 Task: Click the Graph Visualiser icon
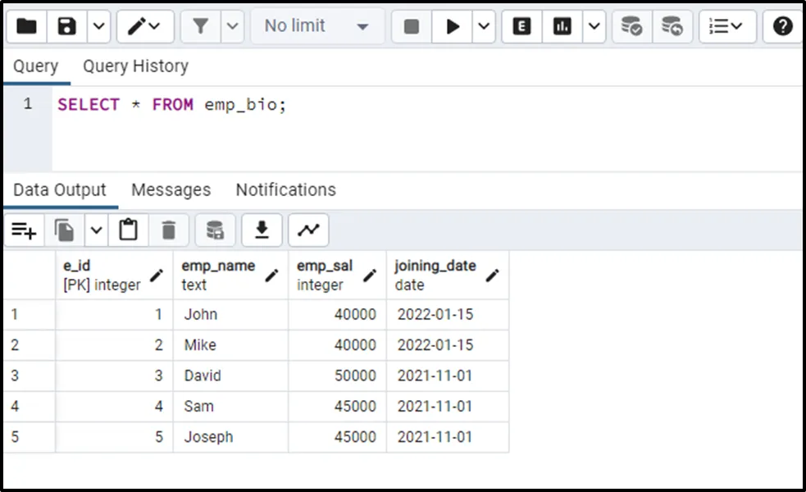pos(308,230)
